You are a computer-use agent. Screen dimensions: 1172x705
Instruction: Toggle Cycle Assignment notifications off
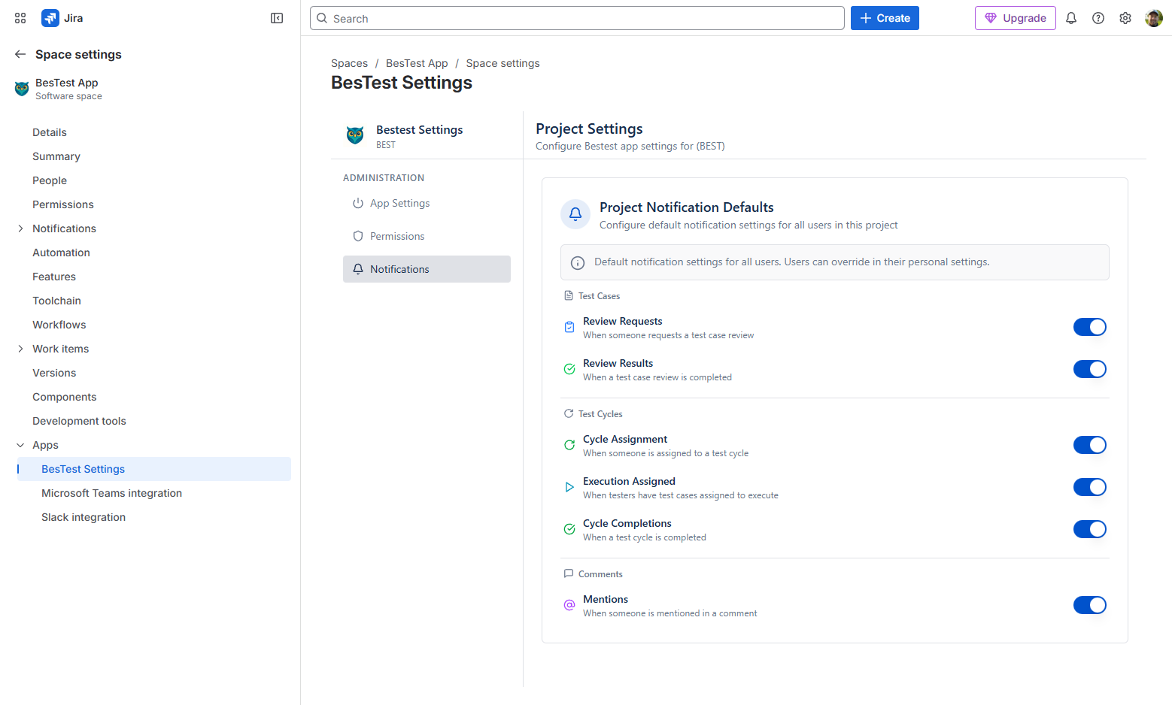click(1090, 445)
